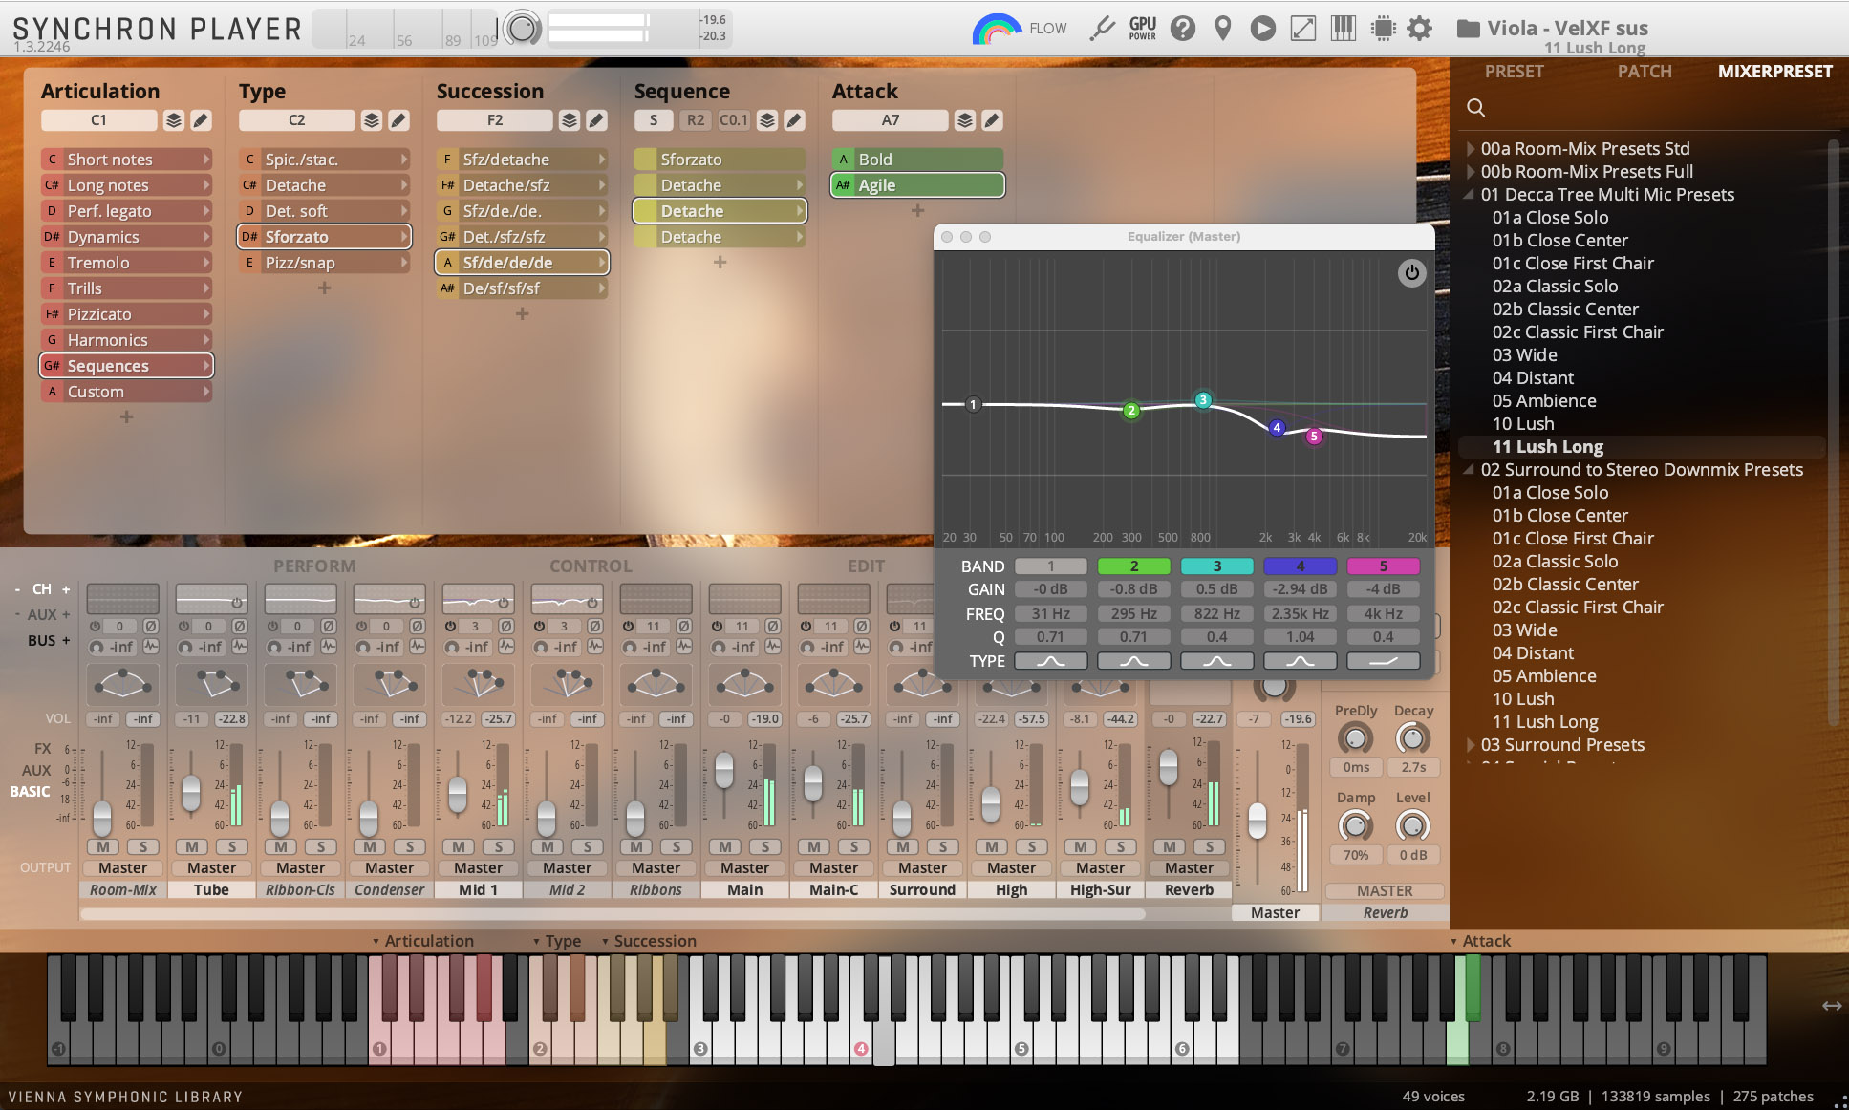1849x1110 pixels.
Task: Solo the Reverb channel
Action: (1209, 846)
